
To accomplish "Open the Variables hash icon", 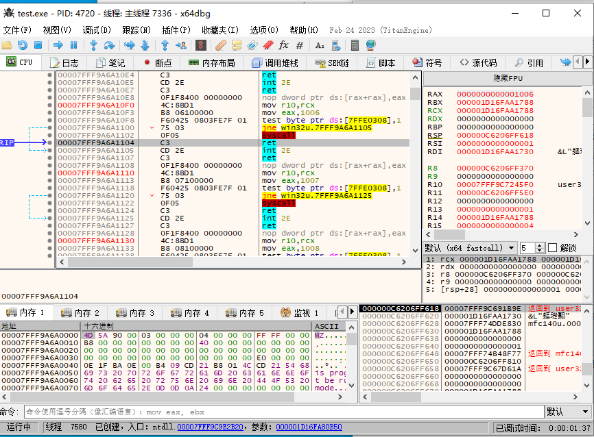I will click(300, 45).
